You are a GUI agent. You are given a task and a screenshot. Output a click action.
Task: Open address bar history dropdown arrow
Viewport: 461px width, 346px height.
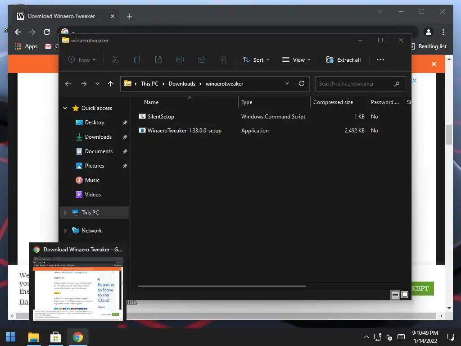(287, 83)
